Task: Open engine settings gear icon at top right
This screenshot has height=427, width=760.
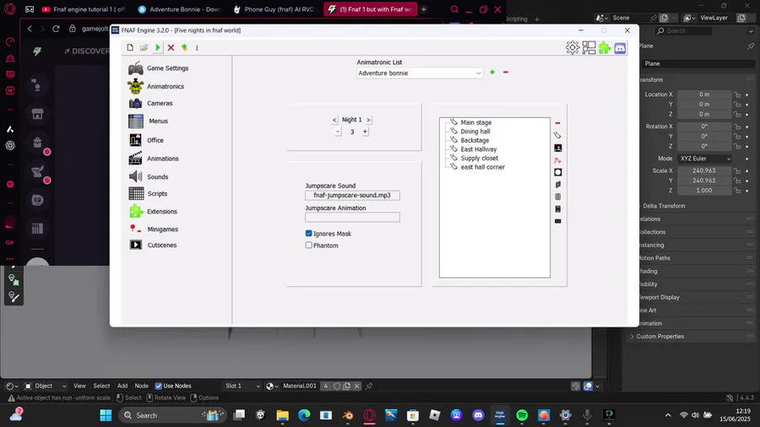Action: click(573, 47)
